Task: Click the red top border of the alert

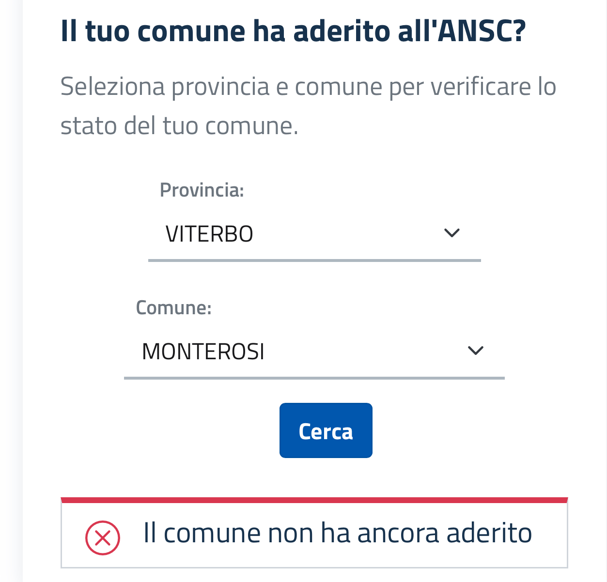Action: [x=314, y=500]
